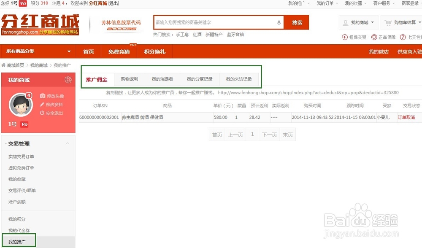
Task: Open 我的微店 in navigation bar
Action: pyautogui.click(x=379, y=51)
